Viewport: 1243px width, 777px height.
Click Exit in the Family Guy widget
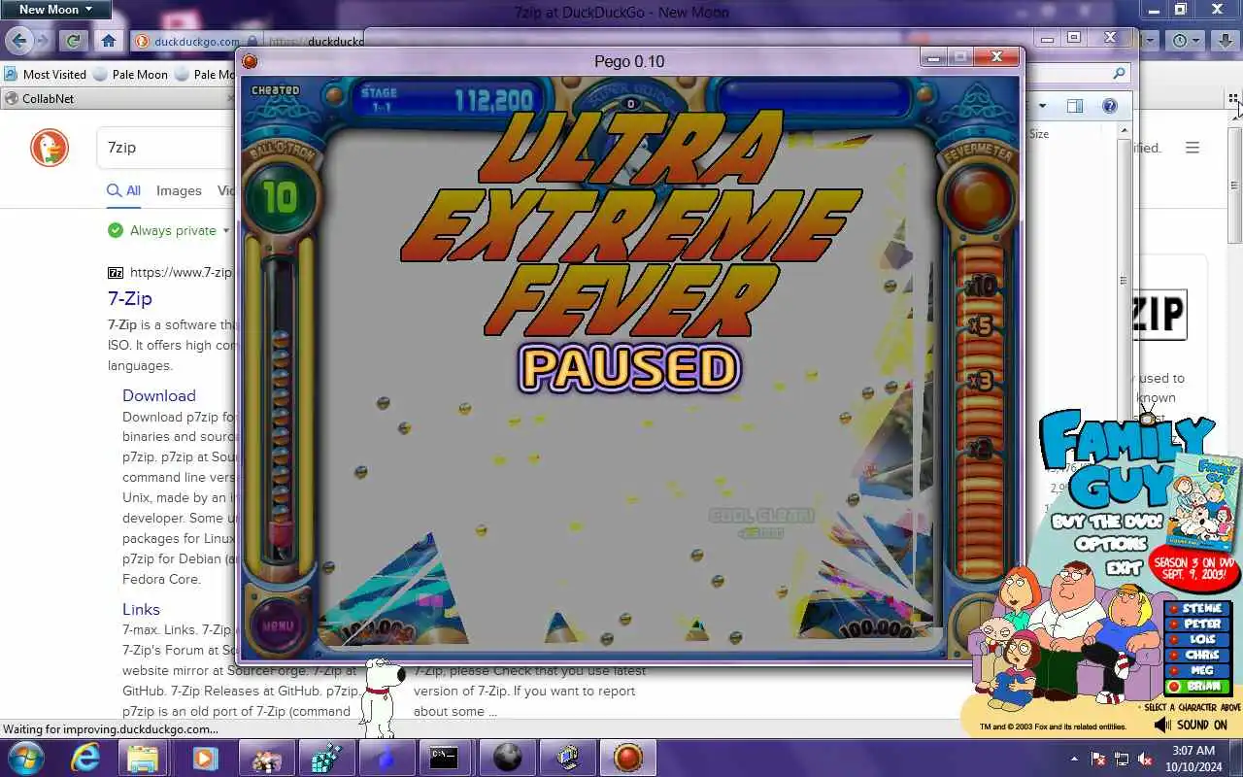[x=1123, y=568]
